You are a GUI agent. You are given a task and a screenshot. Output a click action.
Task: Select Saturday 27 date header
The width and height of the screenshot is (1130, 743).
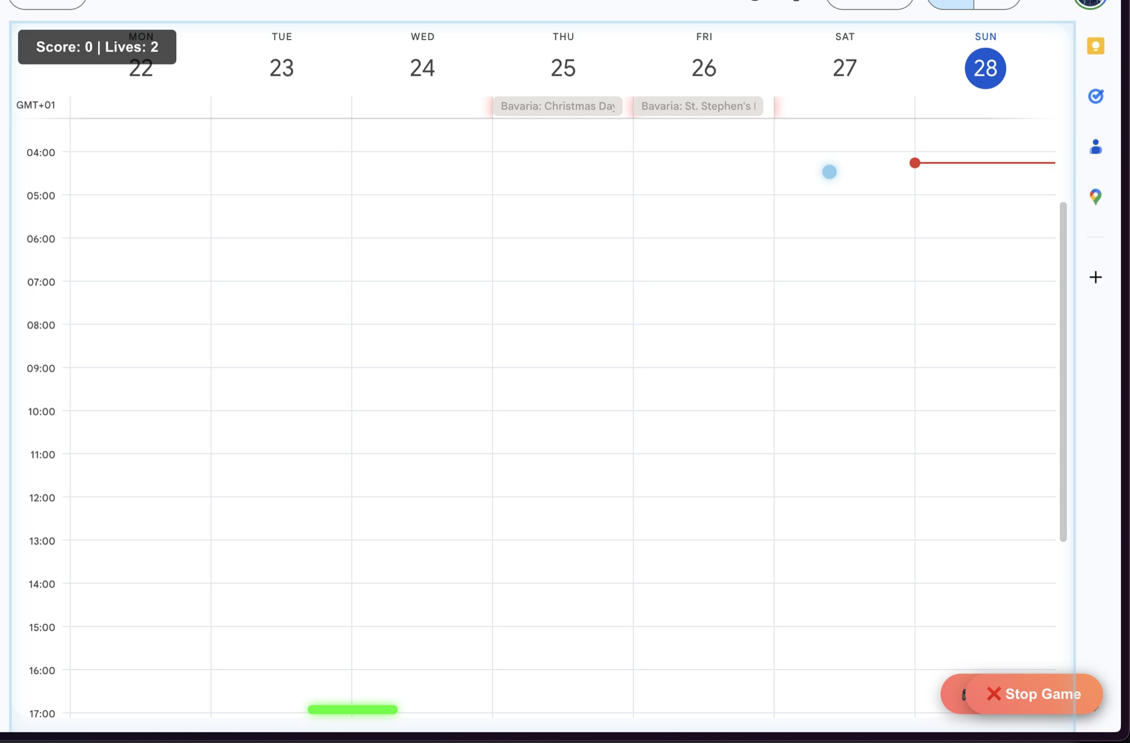coord(844,68)
